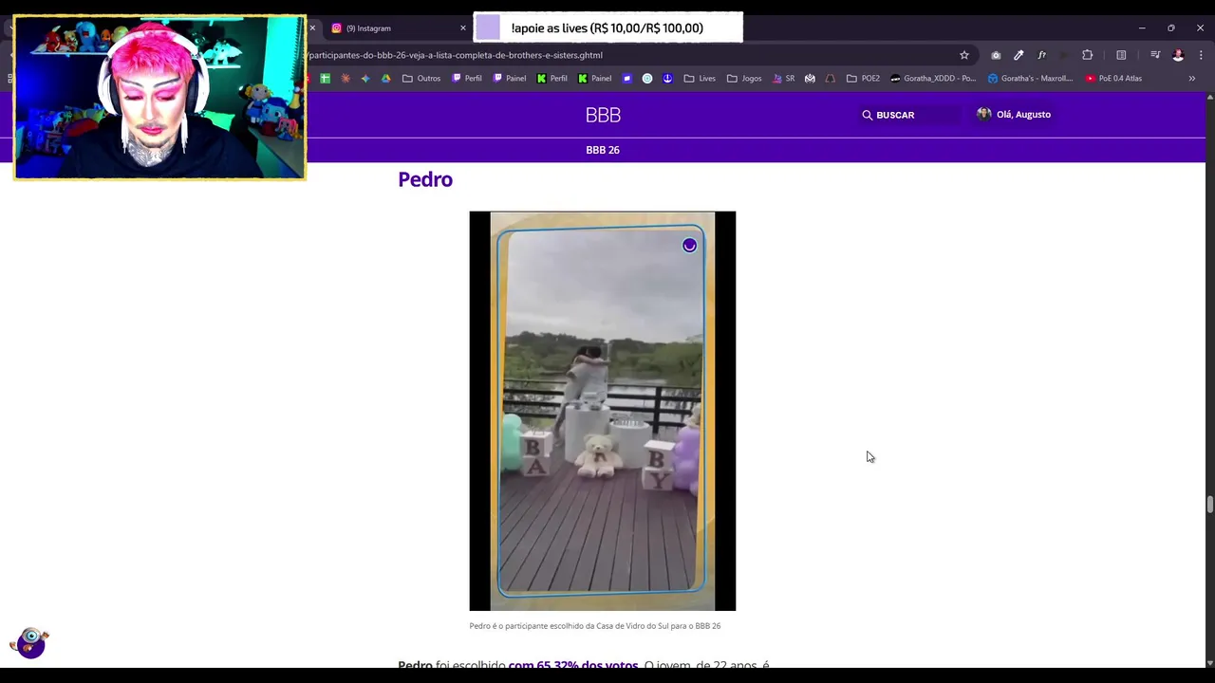Click the BUSCAR search field
Image resolution: width=1215 pixels, height=683 pixels.
(908, 115)
